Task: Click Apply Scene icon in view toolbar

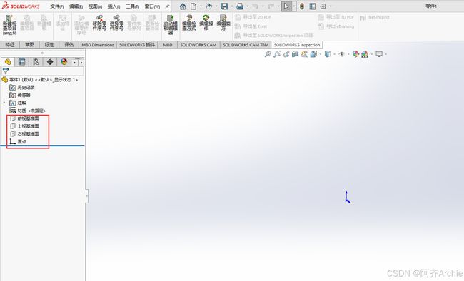Action: point(365,54)
